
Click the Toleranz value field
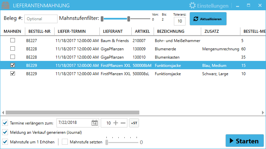180,21
